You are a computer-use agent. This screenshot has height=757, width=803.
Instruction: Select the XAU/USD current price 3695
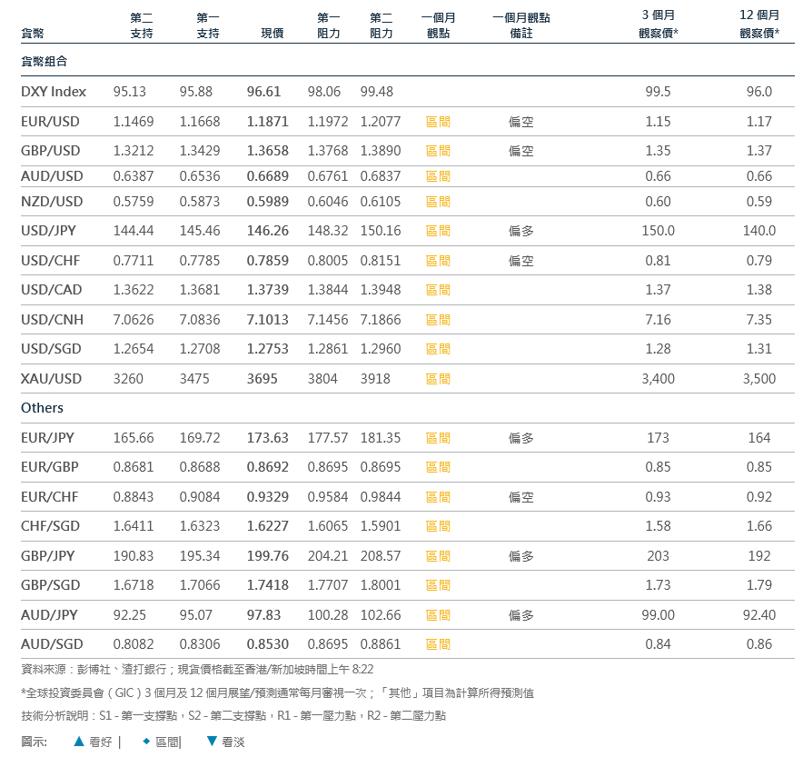point(263,379)
